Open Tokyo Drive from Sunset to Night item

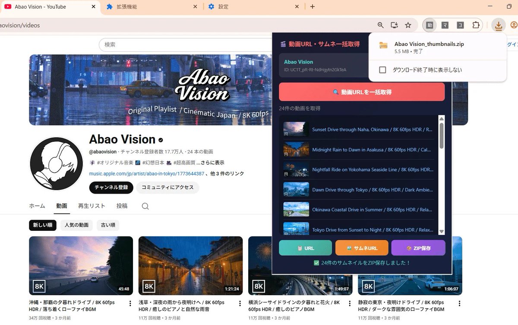pos(359,229)
